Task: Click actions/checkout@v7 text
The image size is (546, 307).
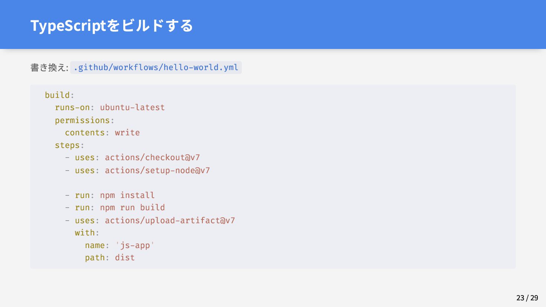Action: [x=152, y=158]
